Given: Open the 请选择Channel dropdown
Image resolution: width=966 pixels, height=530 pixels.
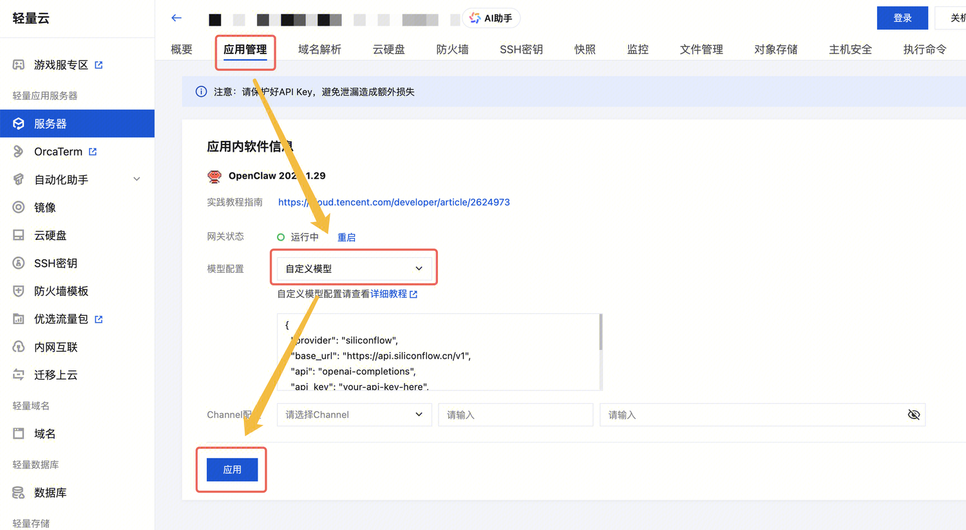Looking at the screenshot, I should 354,414.
